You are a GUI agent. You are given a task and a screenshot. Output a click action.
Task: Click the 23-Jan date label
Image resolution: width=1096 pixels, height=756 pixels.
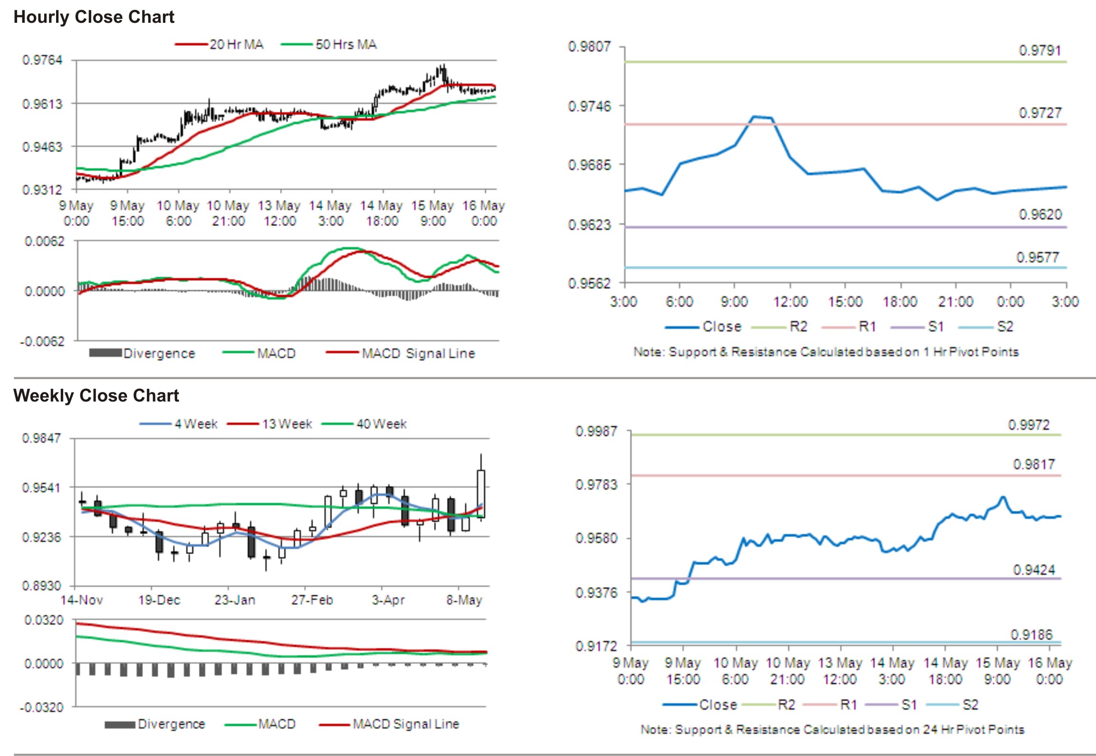235,600
